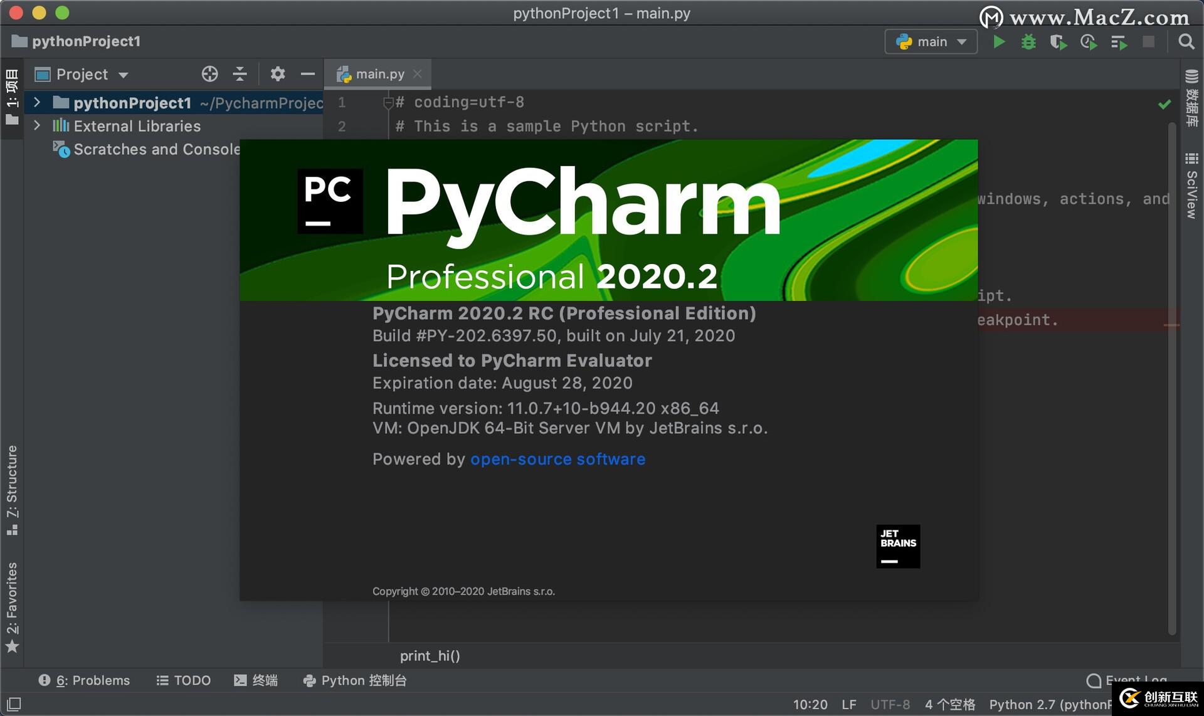Screen dimensions: 1204x716
Task: Click the error stripe mark
Action: click(1171, 325)
